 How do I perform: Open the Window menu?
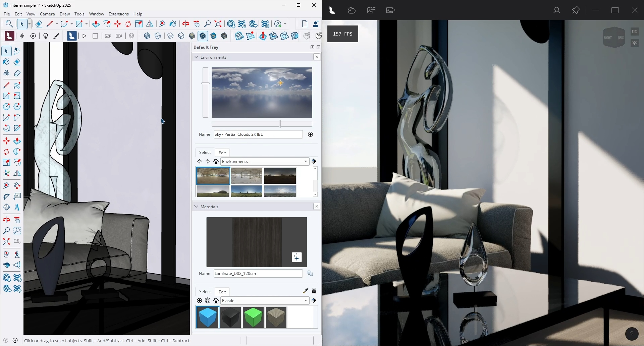[x=97, y=14]
